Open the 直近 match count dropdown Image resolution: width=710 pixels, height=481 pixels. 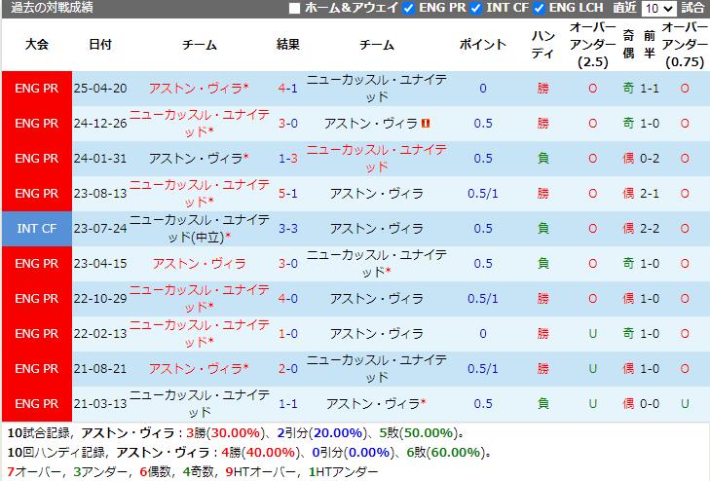point(658,8)
